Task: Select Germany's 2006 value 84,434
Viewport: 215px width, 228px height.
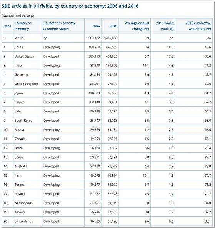Action: pos(95,74)
